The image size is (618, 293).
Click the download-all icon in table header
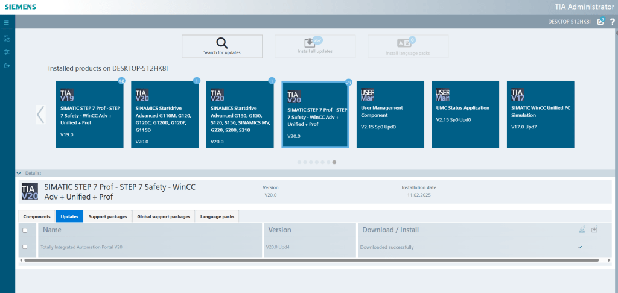pos(582,229)
